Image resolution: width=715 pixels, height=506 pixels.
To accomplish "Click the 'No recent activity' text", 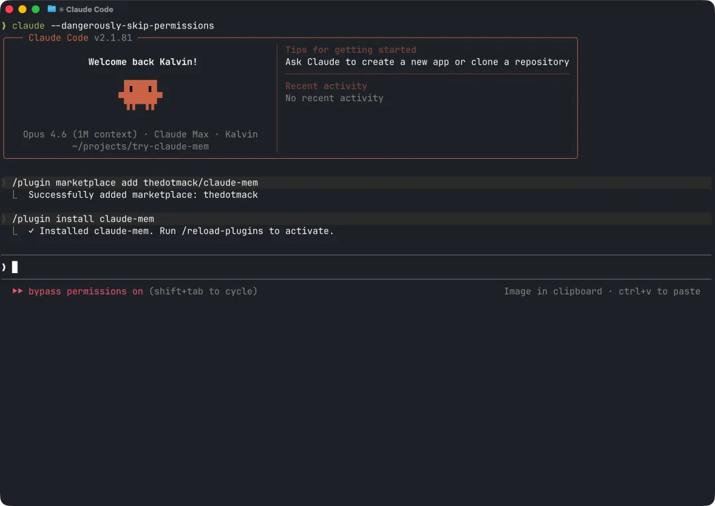I will pyautogui.click(x=334, y=98).
